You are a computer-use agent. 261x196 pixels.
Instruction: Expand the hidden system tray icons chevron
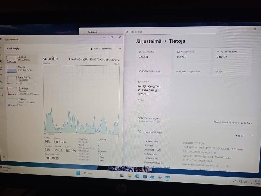229,181
